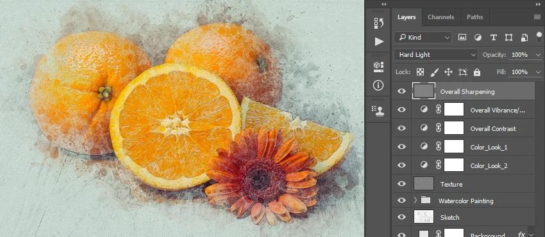Click the Fill 100% value field

(520, 72)
